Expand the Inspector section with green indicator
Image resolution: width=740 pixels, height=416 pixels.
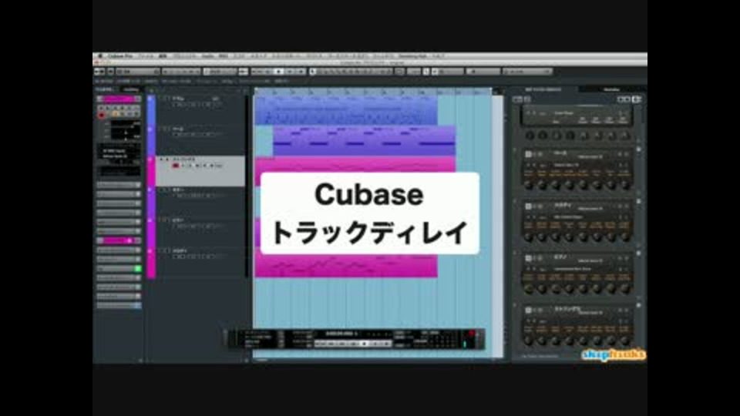(x=119, y=268)
